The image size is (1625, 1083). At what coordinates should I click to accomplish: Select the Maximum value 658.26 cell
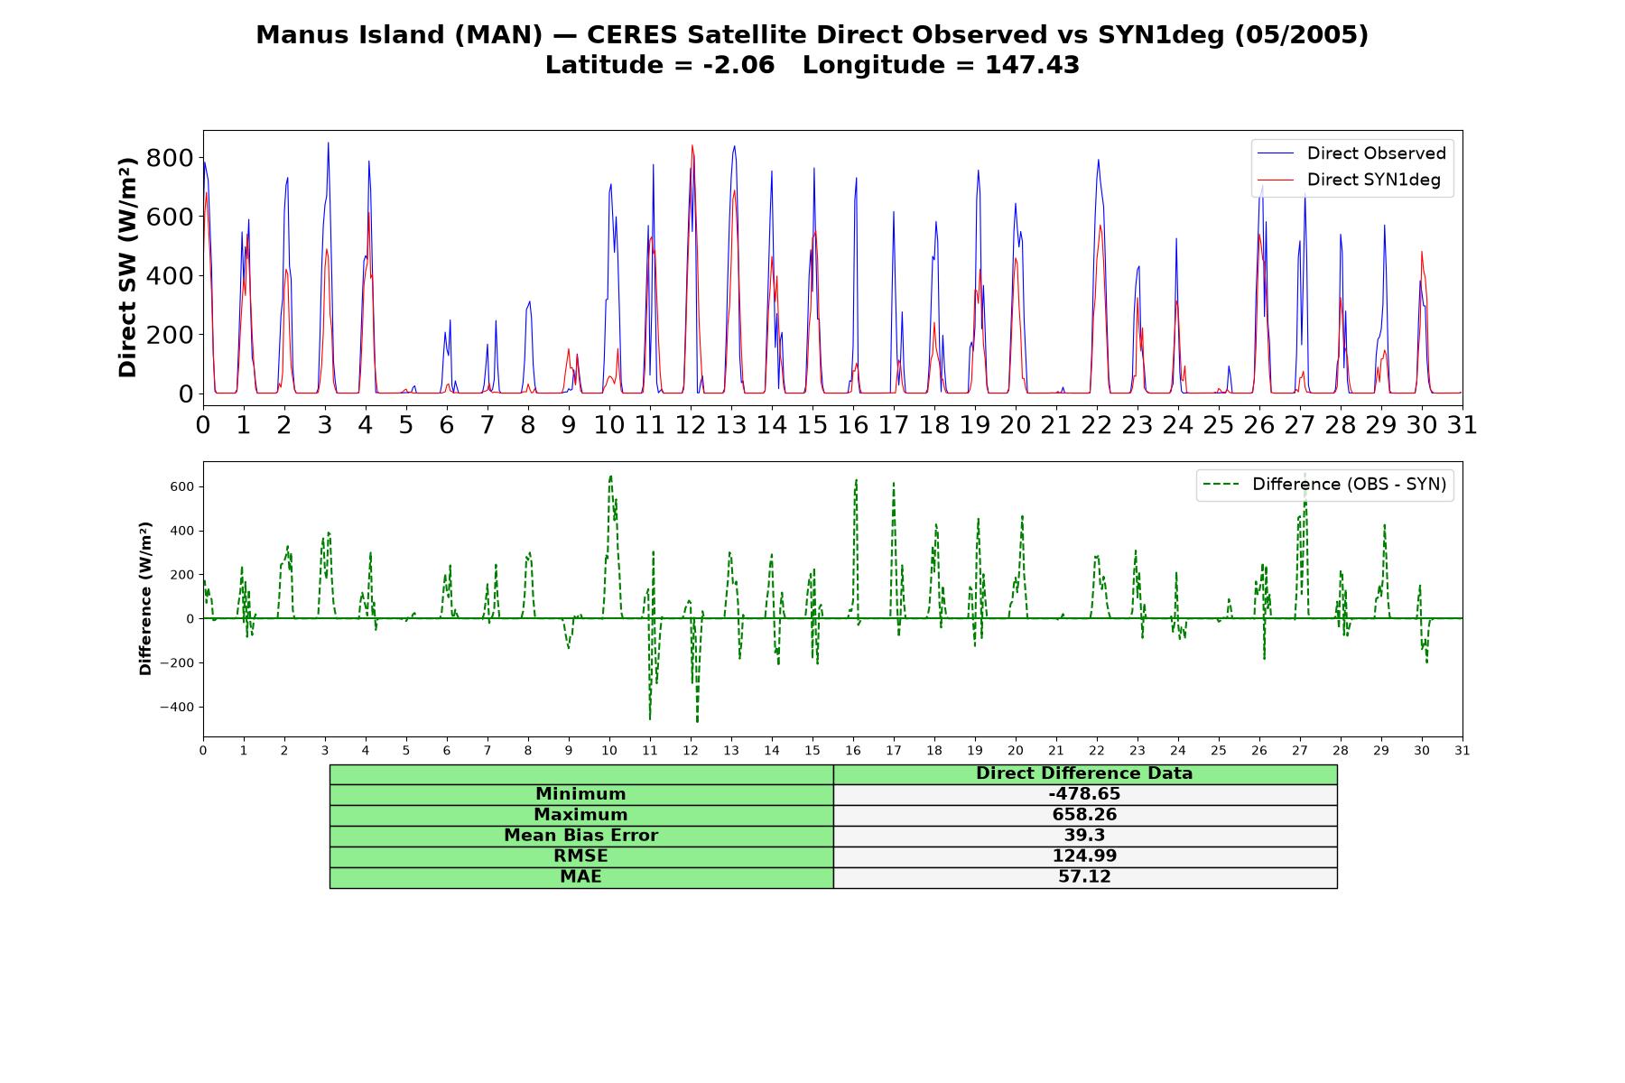[x=1084, y=815]
